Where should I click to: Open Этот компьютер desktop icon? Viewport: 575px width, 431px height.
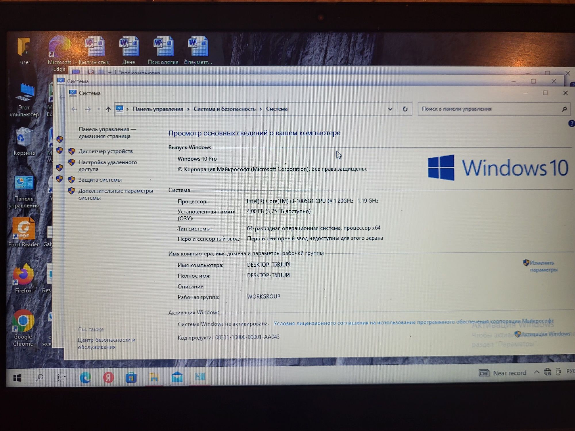[x=24, y=100]
